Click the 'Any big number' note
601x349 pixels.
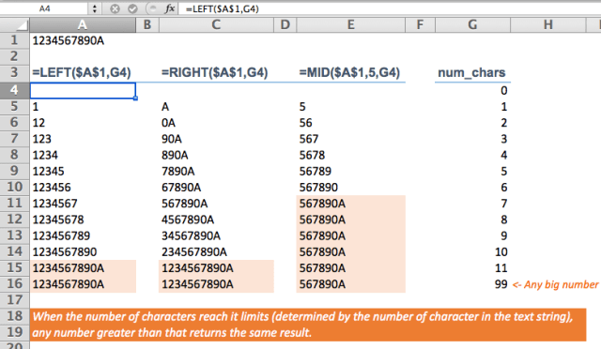pyautogui.click(x=555, y=284)
